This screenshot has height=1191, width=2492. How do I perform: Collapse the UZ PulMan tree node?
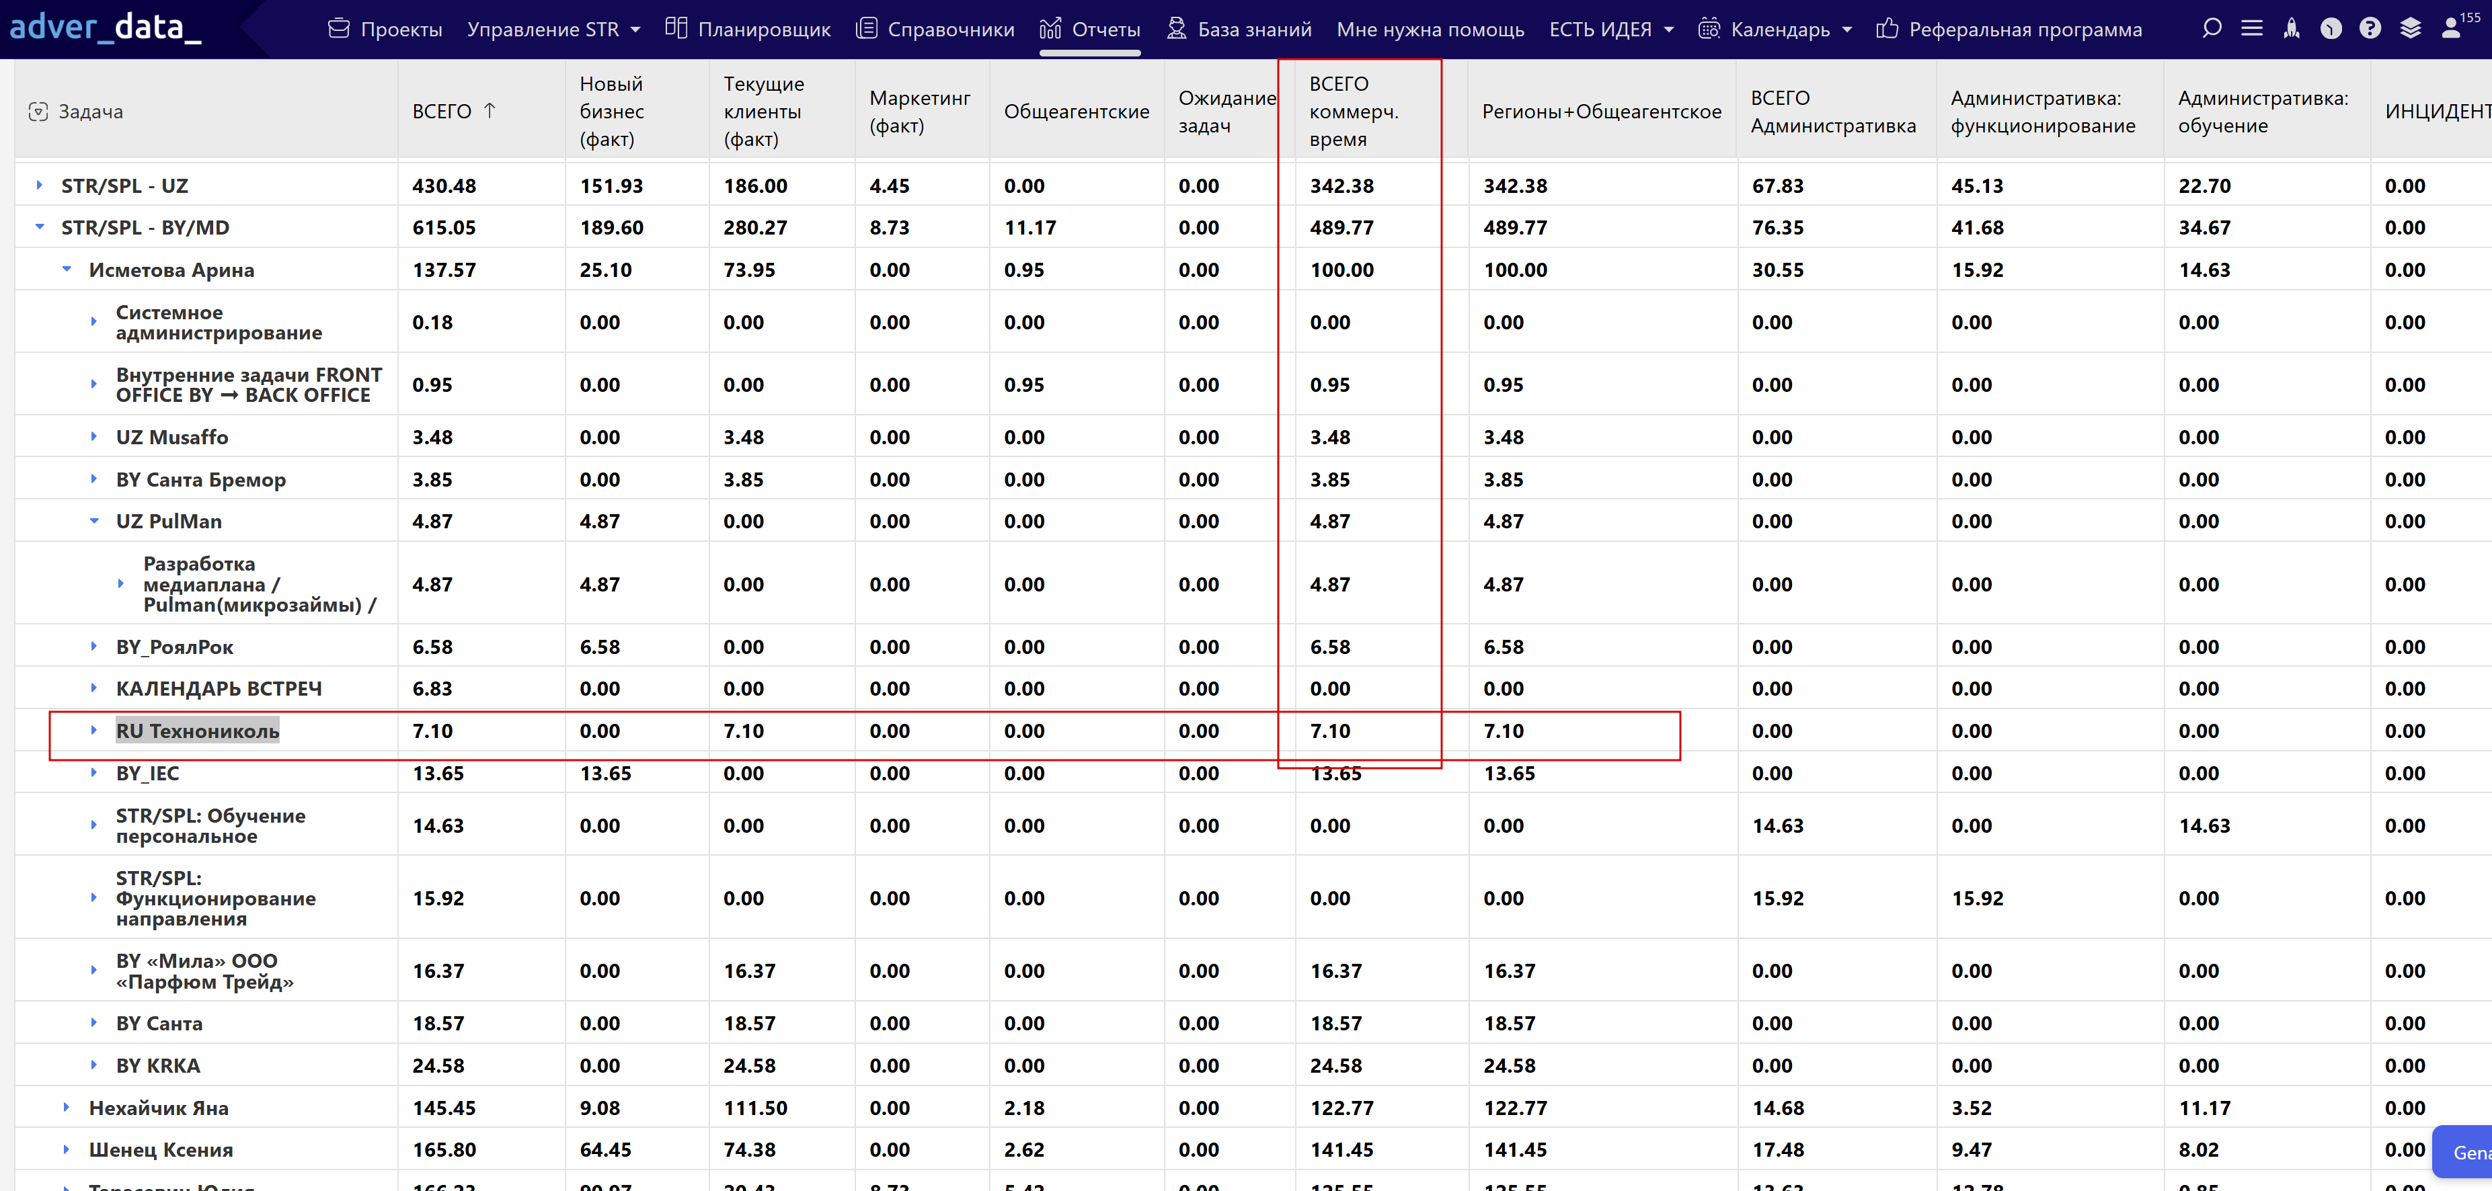[x=94, y=521]
